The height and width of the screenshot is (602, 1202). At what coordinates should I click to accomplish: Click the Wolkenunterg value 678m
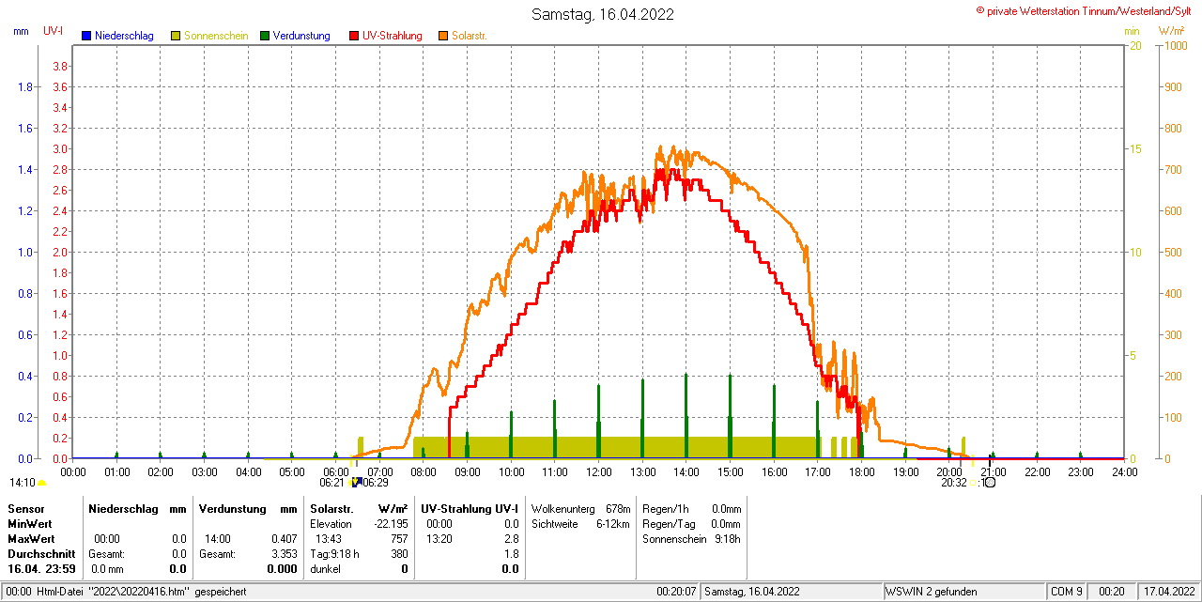(x=618, y=508)
